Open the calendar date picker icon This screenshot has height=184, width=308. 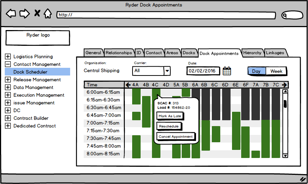[x=227, y=71]
